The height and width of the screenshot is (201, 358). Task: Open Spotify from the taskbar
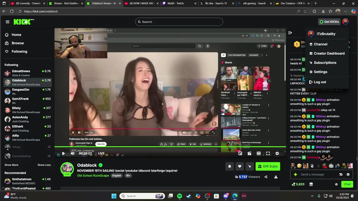point(180,196)
